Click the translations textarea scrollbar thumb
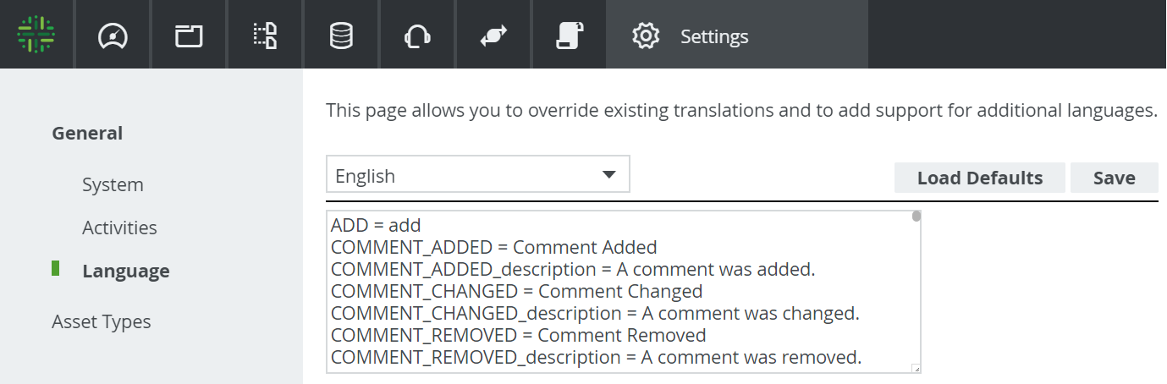This screenshot has width=1167, height=384. (x=916, y=217)
